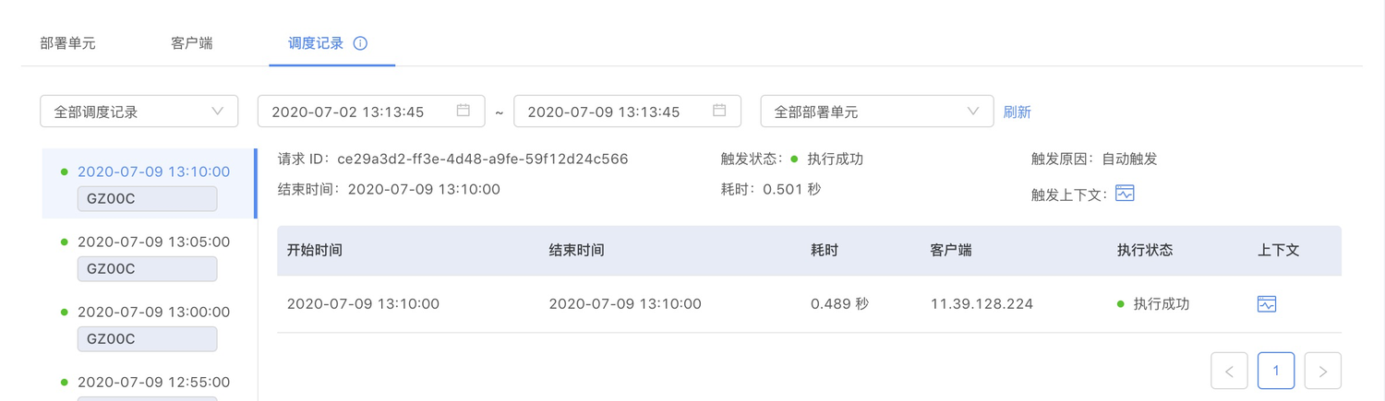Click GZ00C tag under 13:10:00 record
The image size is (1385, 401).
[x=147, y=198]
